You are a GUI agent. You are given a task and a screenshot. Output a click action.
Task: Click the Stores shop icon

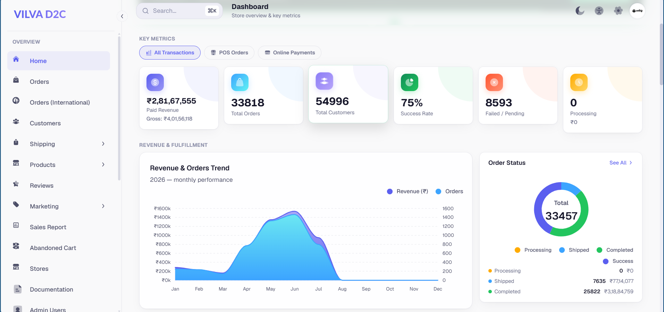[16, 267]
